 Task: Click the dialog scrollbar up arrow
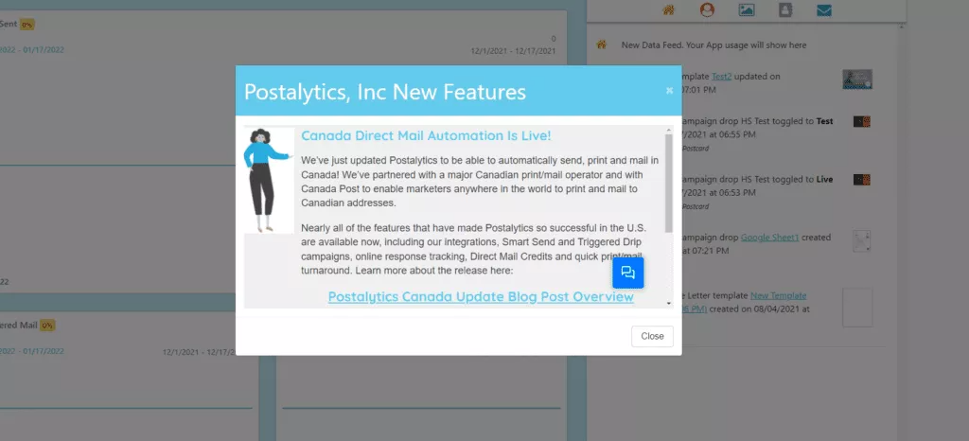click(x=669, y=130)
